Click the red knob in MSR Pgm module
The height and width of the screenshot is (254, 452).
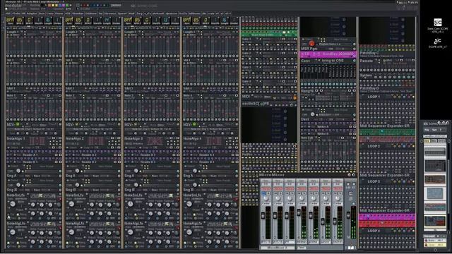[311, 44]
